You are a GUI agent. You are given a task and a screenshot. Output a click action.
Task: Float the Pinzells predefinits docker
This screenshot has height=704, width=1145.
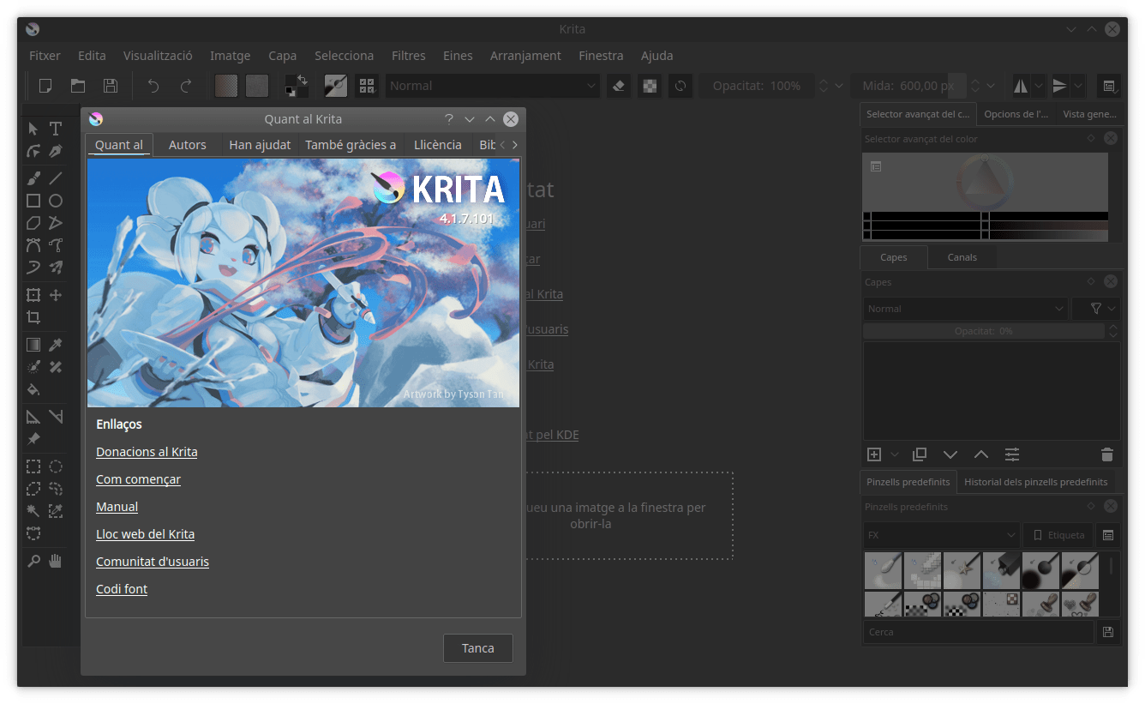[1091, 506]
